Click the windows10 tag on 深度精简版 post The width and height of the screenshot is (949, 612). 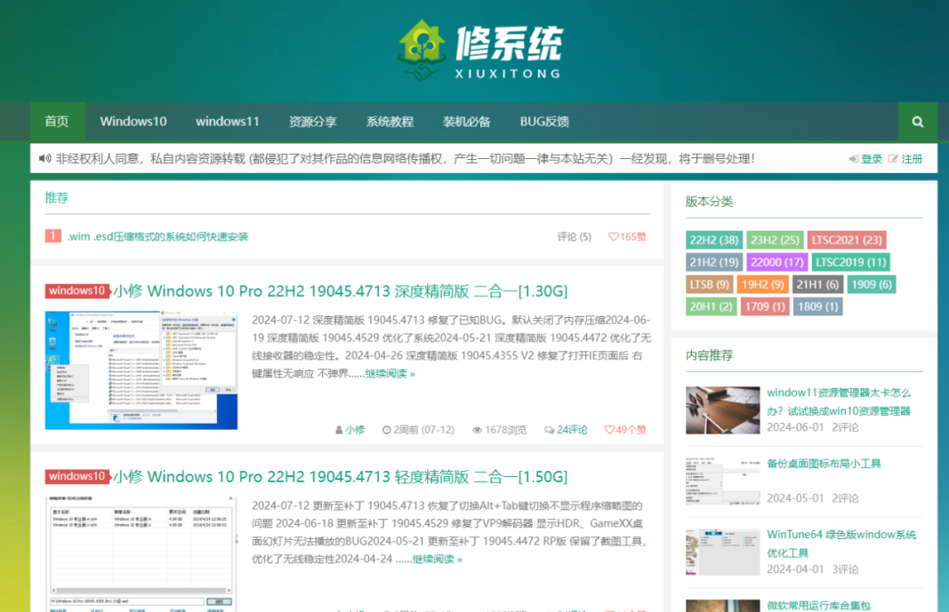click(76, 290)
